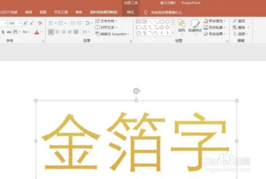Open 快速样式 Quick Styles gallery
The height and width of the screenshot is (179, 266).
(x=195, y=27)
